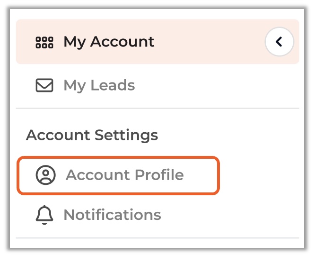This screenshot has width=314, height=255.
Task: Click the Notifications bell icon
Action: pyautogui.click(x=44, y=215)
